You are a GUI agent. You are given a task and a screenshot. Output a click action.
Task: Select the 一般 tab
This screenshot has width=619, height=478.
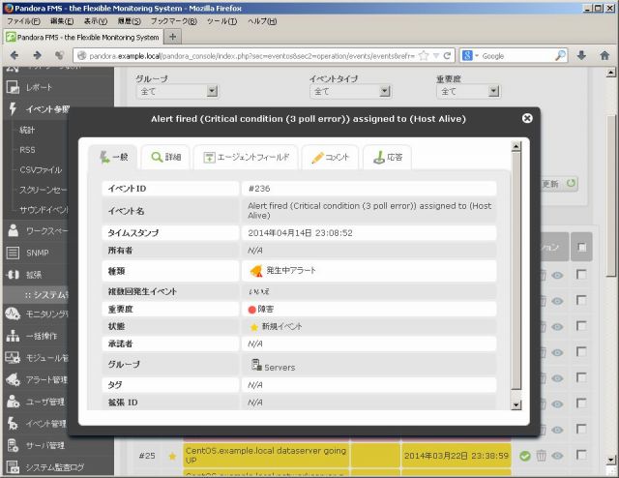[113, 157]
